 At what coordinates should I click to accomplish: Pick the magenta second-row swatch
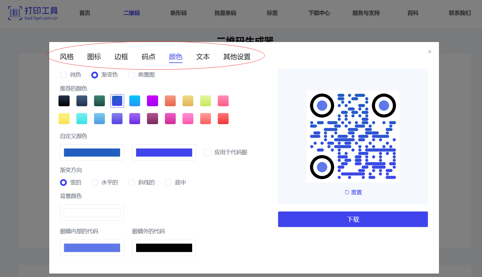point(170,119)
